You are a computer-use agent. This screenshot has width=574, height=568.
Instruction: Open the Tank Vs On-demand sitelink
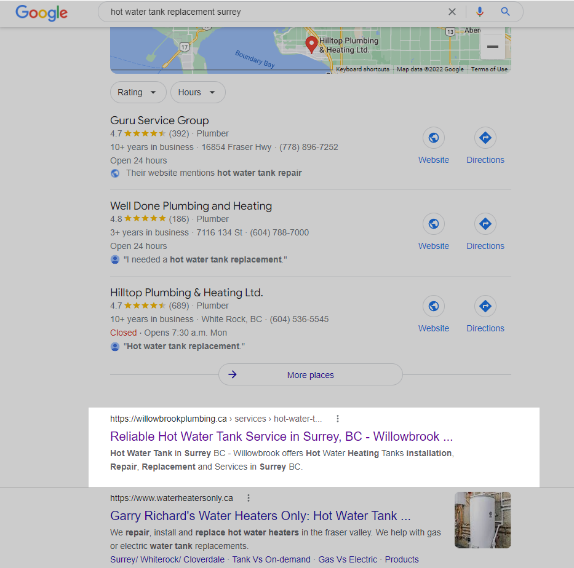pyautogui.click(x=271, y=559)
